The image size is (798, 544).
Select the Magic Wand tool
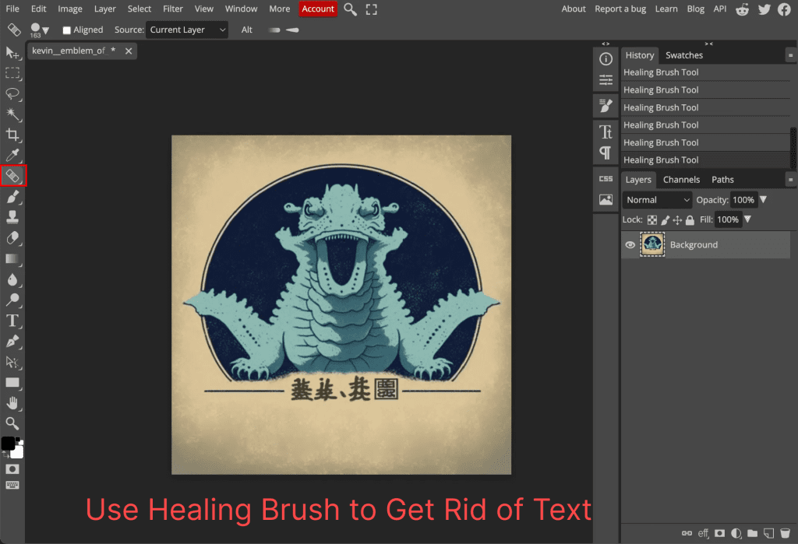[x=12, y=114]
